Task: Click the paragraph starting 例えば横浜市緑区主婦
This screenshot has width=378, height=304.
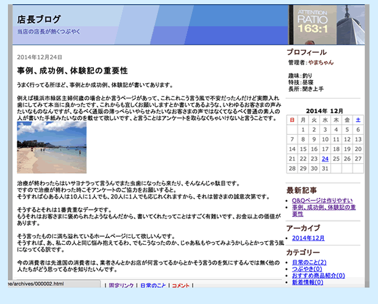Action: [x=149, y=108]
